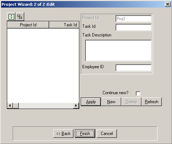Click inside the Task Description text area
The image size is (172, 144).
tap(118, 51)
